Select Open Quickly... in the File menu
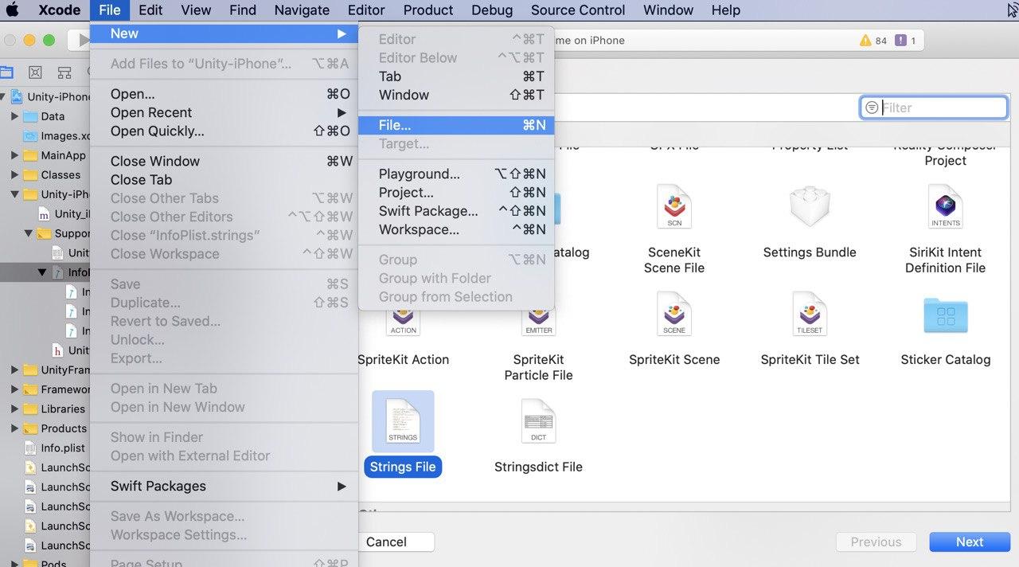The image size is (1019, 567). (x=224, y=131)
